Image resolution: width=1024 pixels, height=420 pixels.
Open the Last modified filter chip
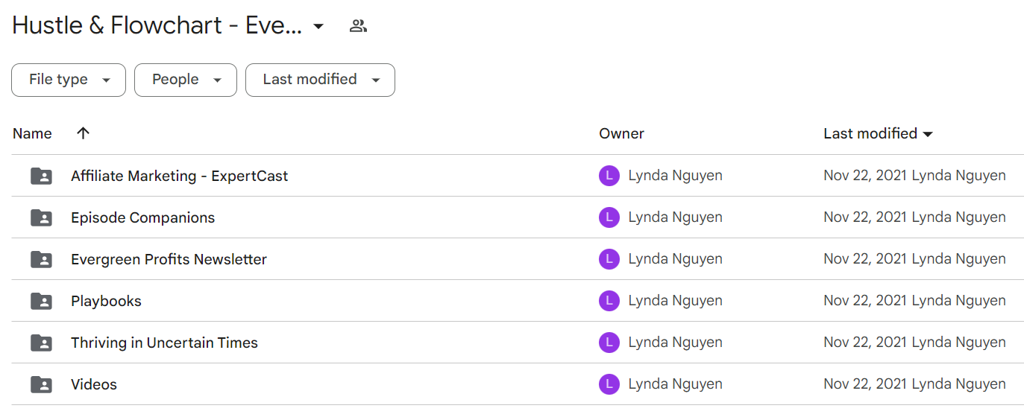tap(320, 80)
